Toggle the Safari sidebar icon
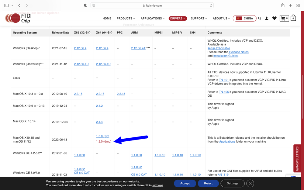This screenshot has height=190, width=304. coord(6,5)
